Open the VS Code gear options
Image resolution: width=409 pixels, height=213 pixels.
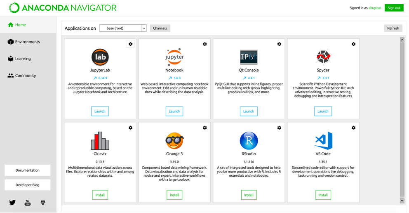[353, 128]
